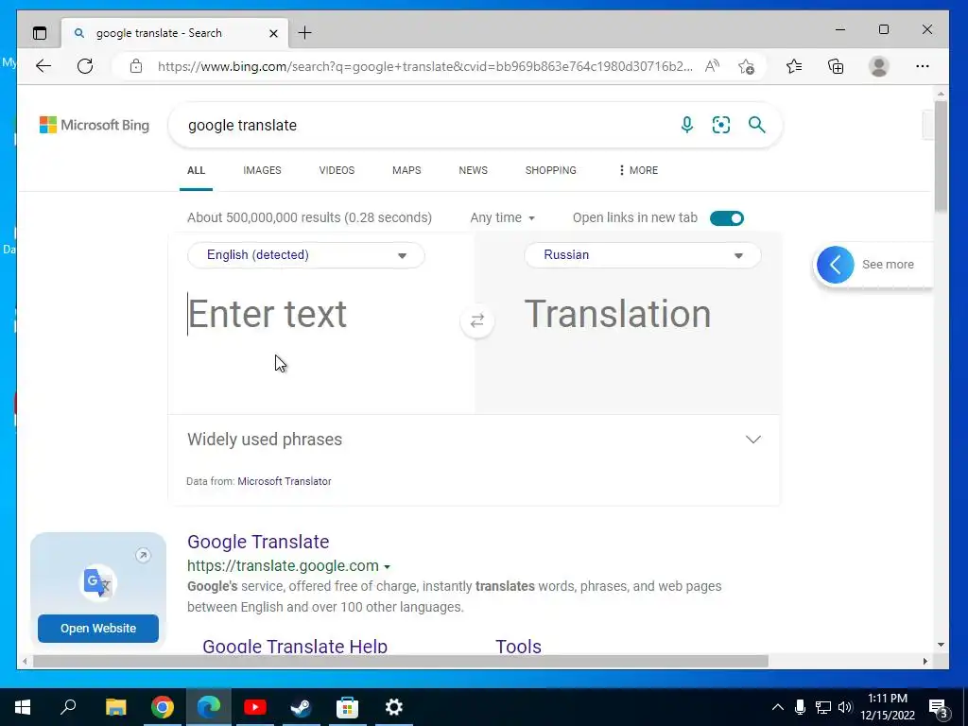
Task: Open the Collections icon
Action: pos(836,66)
